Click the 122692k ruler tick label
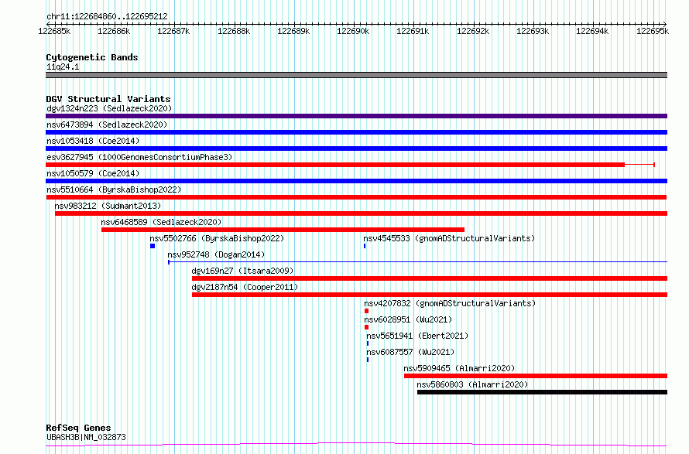This screenshot has width=689, height=454. click(473, 31)
